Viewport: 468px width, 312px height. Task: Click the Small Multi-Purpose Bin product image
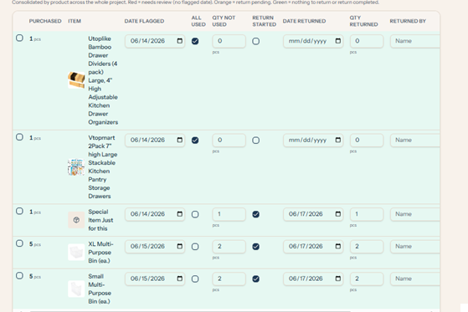point(76,289)
